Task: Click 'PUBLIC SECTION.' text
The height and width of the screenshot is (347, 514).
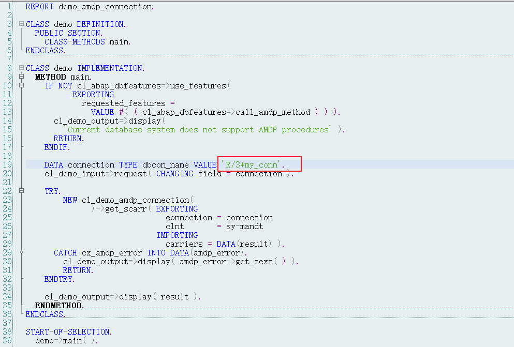Action: pyautogui.click(x=69, y=33)
